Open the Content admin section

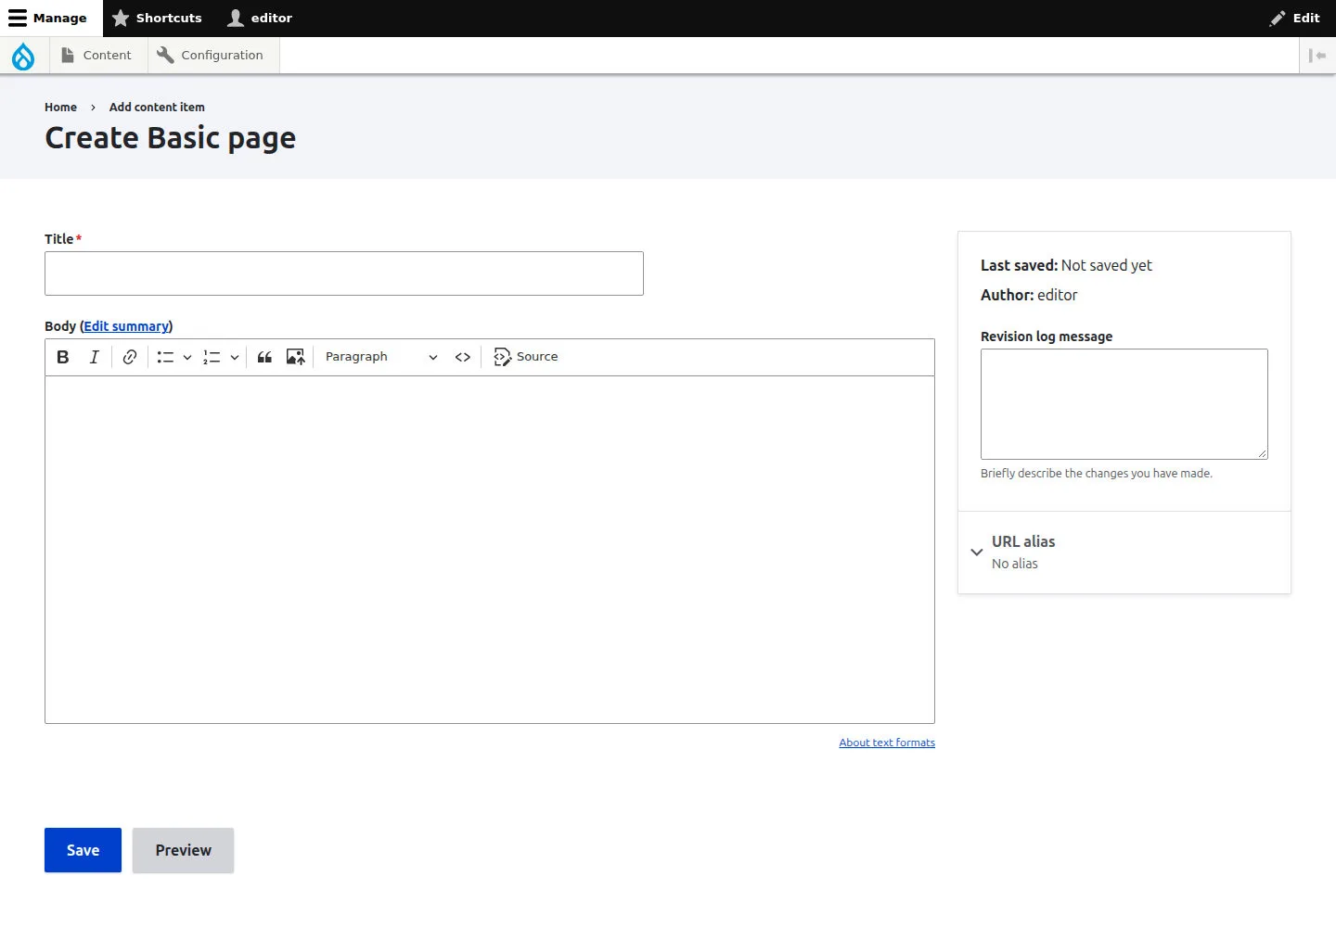[x=96, y=56]
